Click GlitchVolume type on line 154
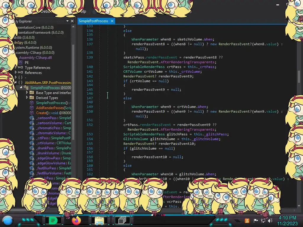The image size is (303, 227). [x=136, y=139]
